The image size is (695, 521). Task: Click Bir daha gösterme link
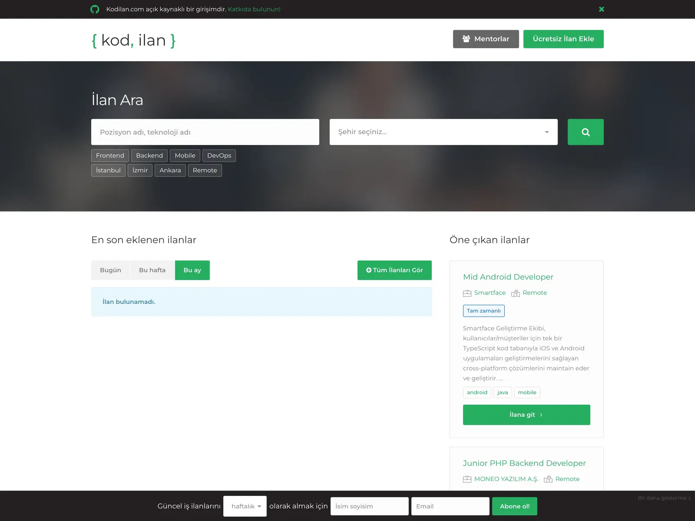click(x=664, y=498)
